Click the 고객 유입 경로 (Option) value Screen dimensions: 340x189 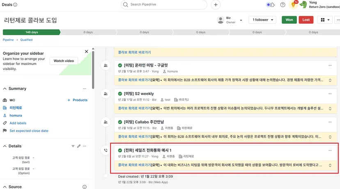click(33, 169)
